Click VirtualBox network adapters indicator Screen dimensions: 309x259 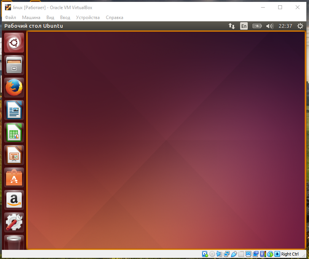click(x=227, y=254)
